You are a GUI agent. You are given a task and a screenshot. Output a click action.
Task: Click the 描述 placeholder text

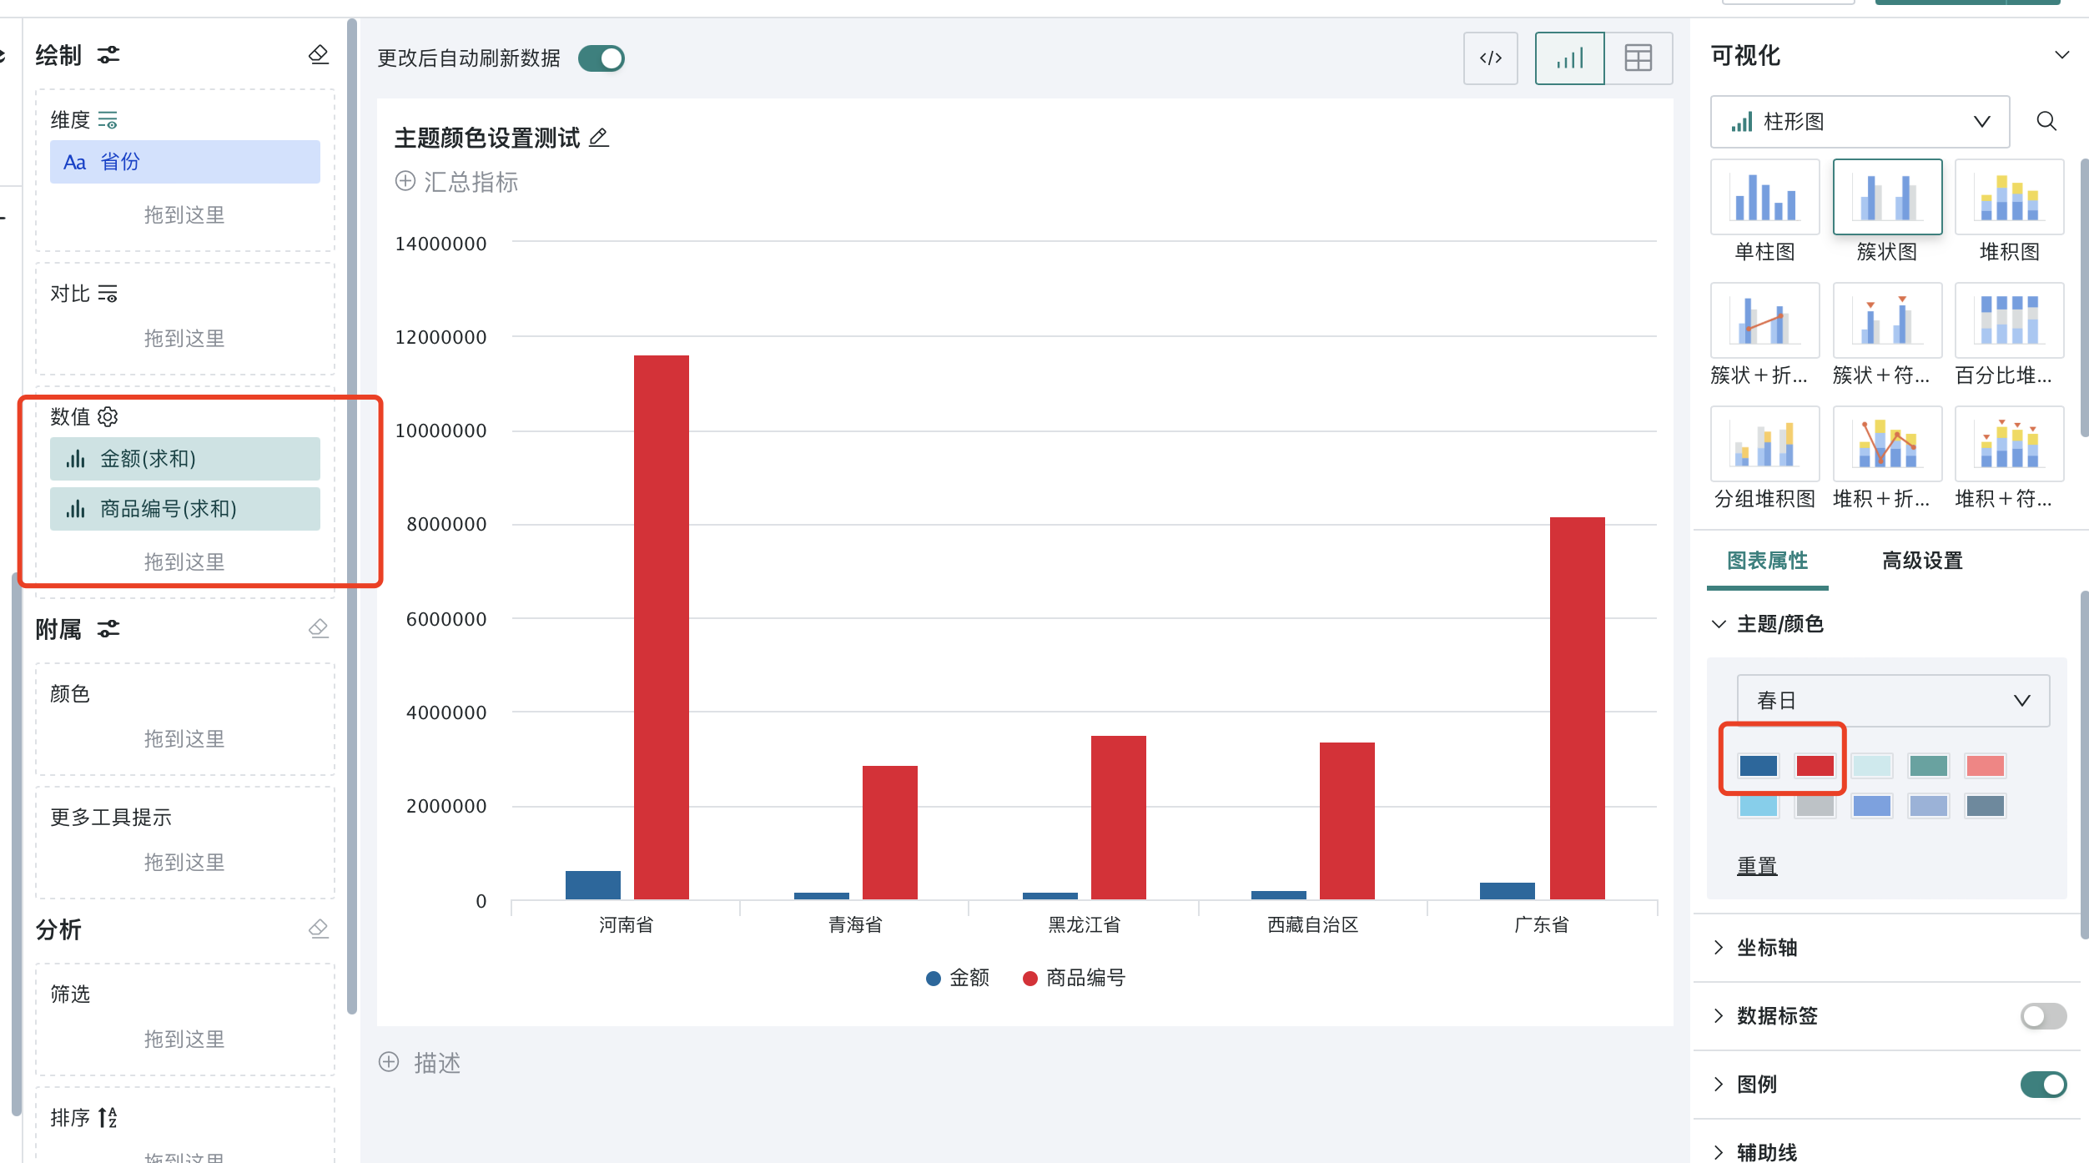click(x=438, y=1062)
